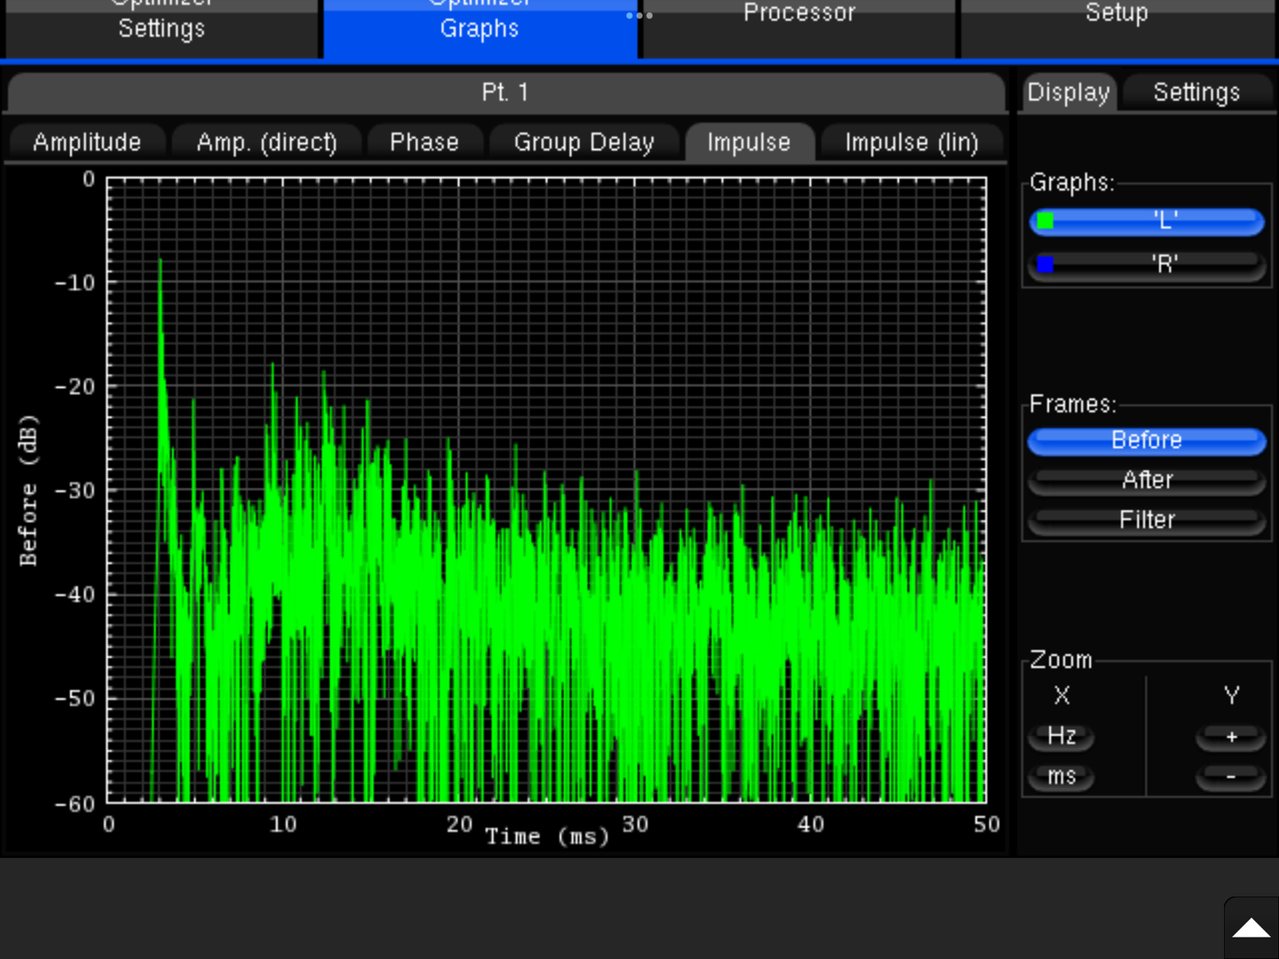Increase Y zoom with plus button
The image size is (1279, 959).
[1230, 737]
